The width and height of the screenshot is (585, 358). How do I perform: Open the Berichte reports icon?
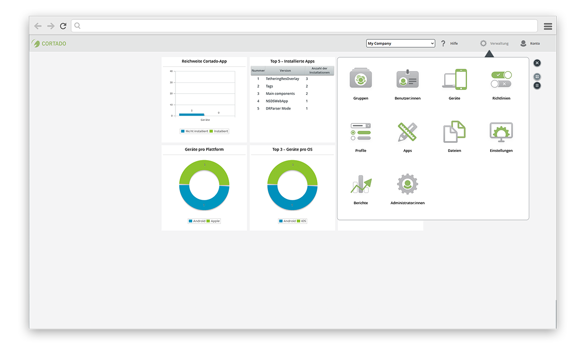361,184
